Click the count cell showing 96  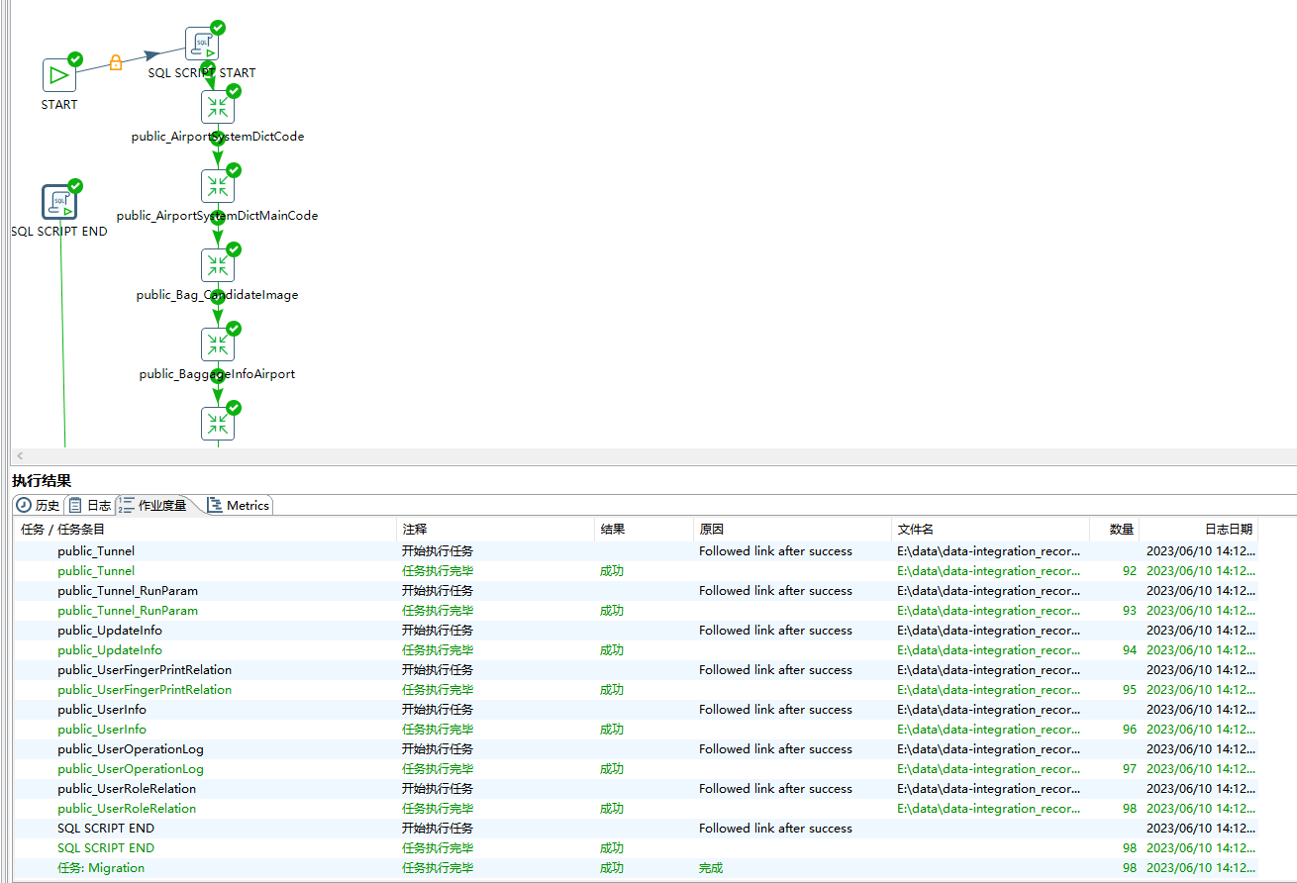click(1129, 730)
